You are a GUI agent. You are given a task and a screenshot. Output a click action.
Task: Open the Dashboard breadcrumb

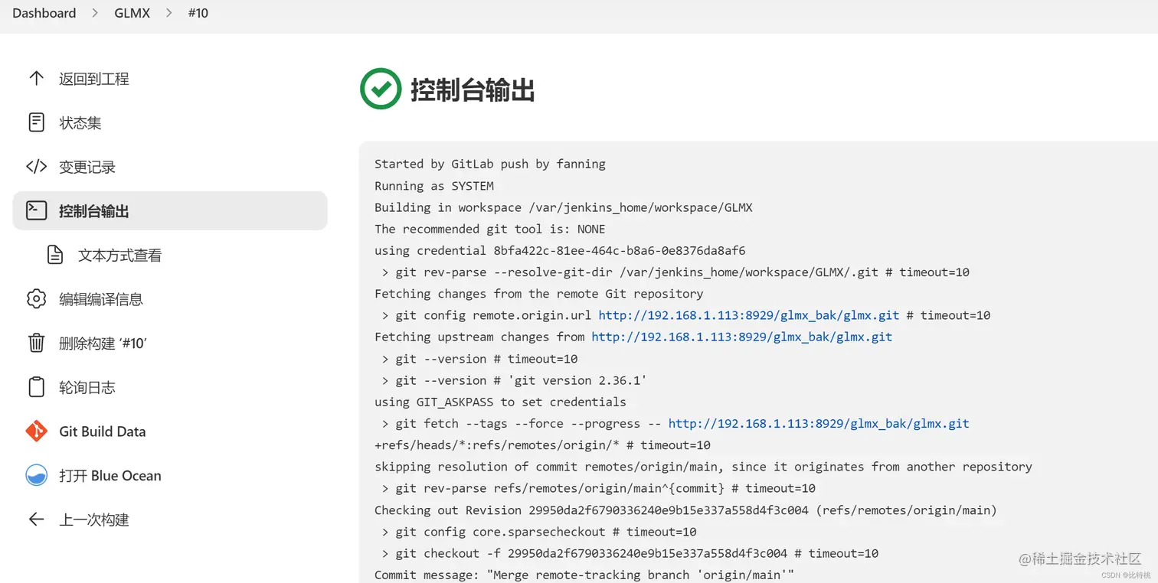pos(44,13)
